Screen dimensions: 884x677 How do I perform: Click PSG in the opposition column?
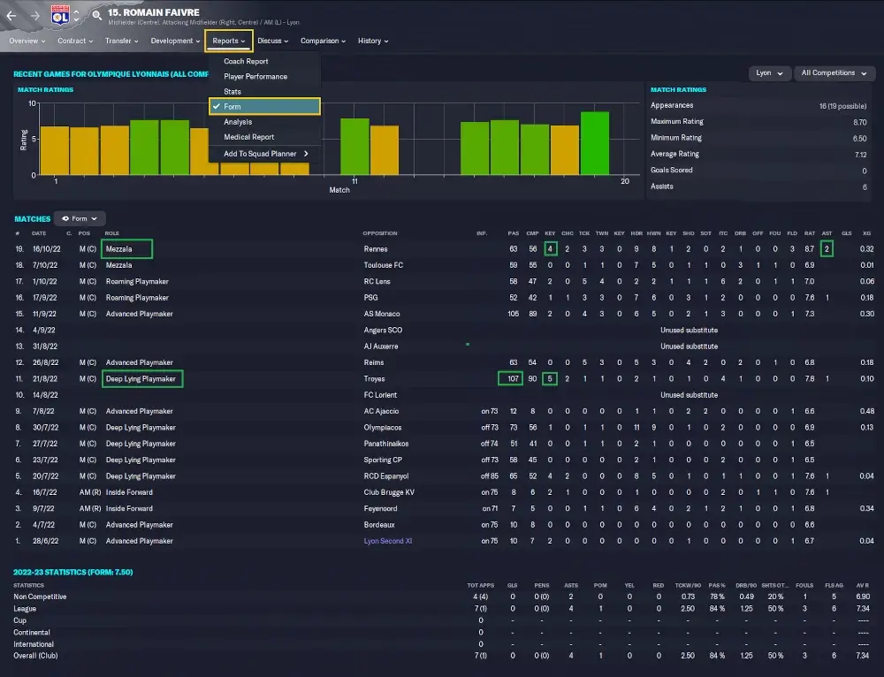(x=371, y=298)
